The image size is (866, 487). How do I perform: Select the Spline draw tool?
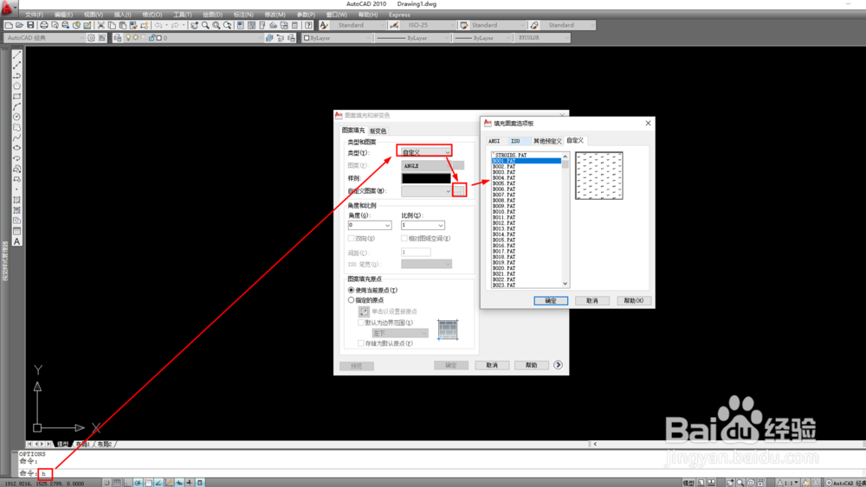pyautogui.click(x=16, y=138)
